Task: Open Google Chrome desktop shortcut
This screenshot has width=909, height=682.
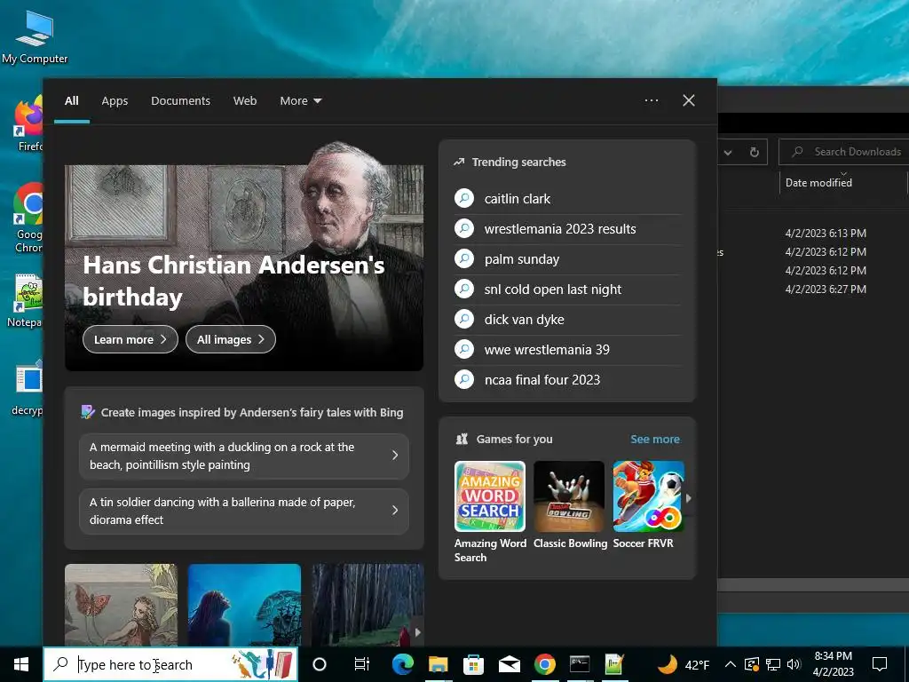Action: pos(29,218)
